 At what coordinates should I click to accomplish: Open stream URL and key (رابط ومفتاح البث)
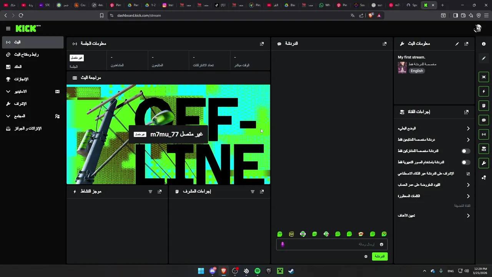click(33, 55)
